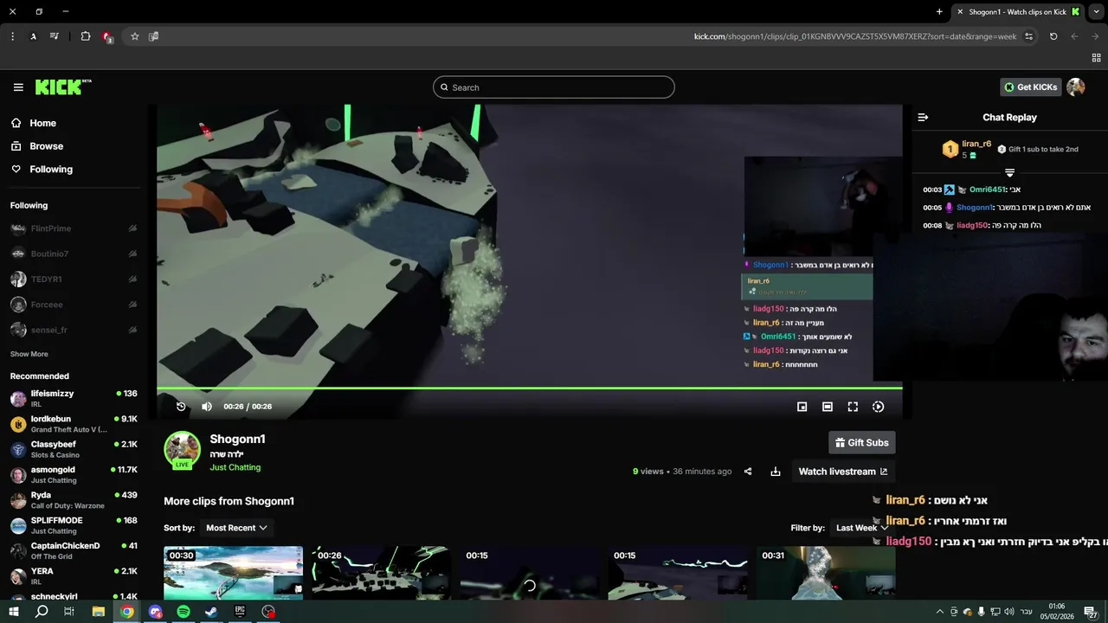Select the Shogonn1 clips browser tab
Image resolution: width=1108 pixels, height=623 pixels.
(x=1018, y=11)
